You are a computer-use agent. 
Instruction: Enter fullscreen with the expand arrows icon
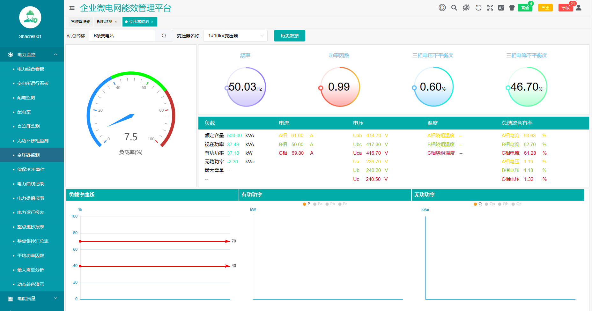pyautogui.click(x=490, y=8)
